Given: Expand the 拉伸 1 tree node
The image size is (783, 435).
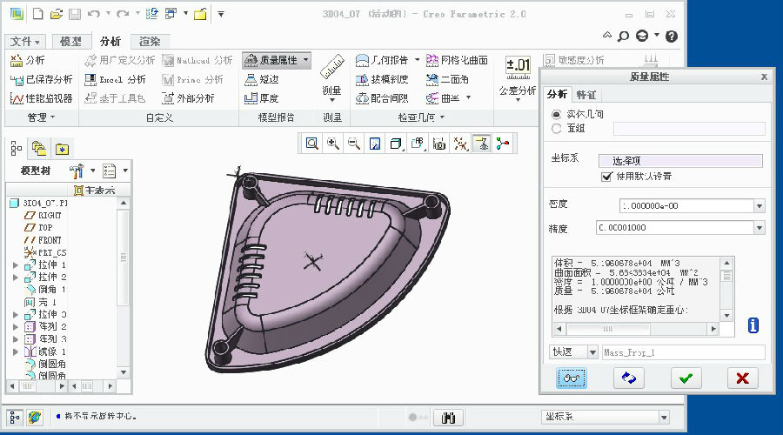Looking at the screenshot, I should 15,264.
